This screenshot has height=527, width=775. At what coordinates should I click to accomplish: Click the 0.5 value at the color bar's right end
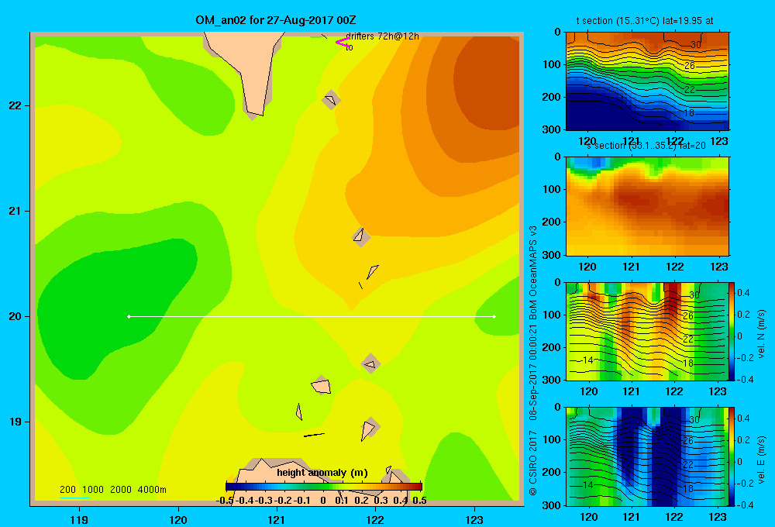[x=419, y=501]
